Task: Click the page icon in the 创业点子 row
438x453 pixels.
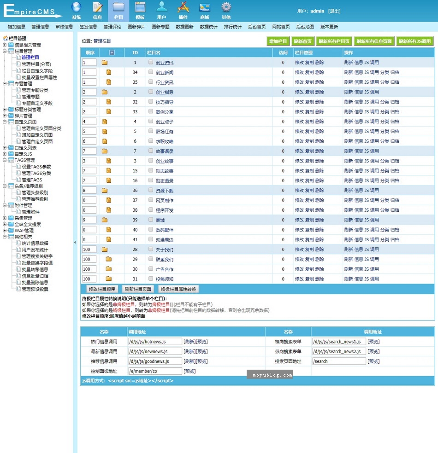Action: 105,122
